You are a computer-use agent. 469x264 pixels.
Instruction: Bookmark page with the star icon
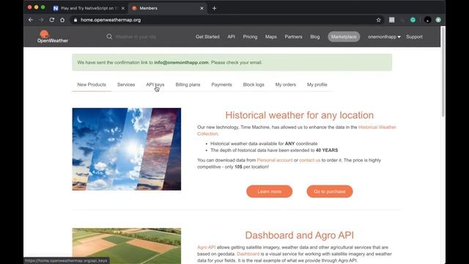click(378, 20)
